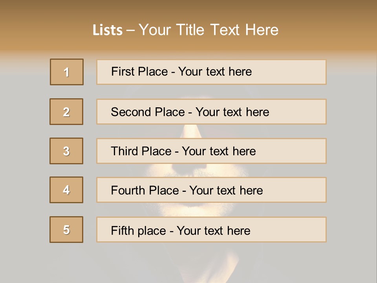
Task: Select the First Place text box
Action: coord(211,72)
